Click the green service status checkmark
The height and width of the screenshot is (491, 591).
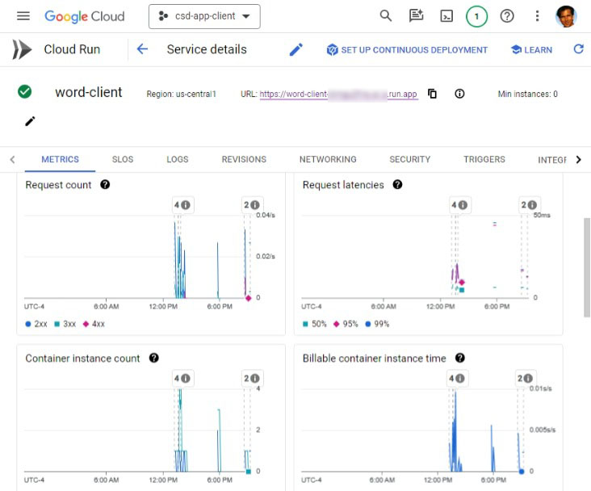coord(25,91)
